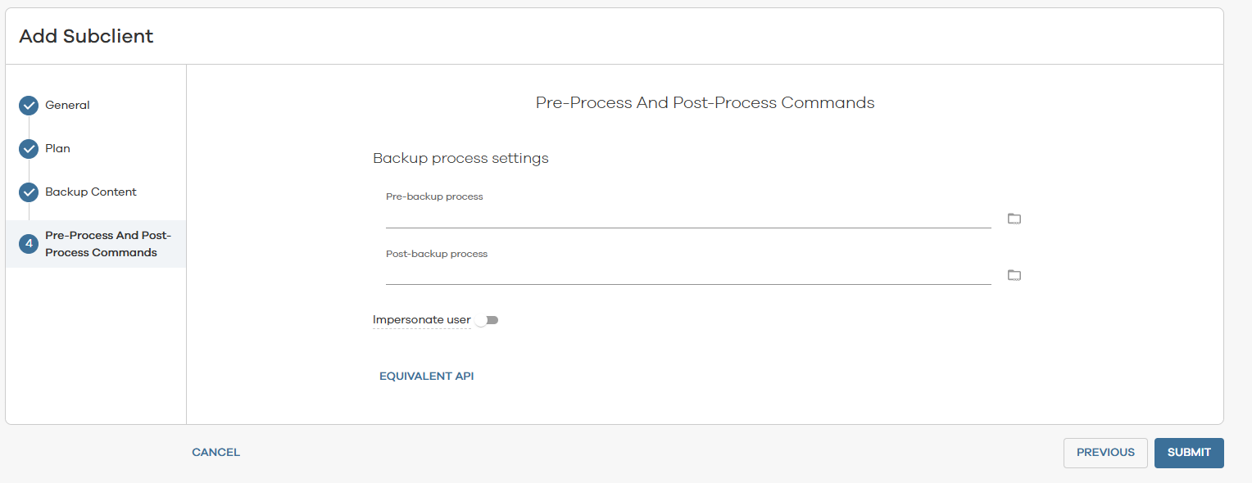Focus the Pre-backup process field
Image resolution: width=1252 pixels, height=483 pixels.
(687, 218)
